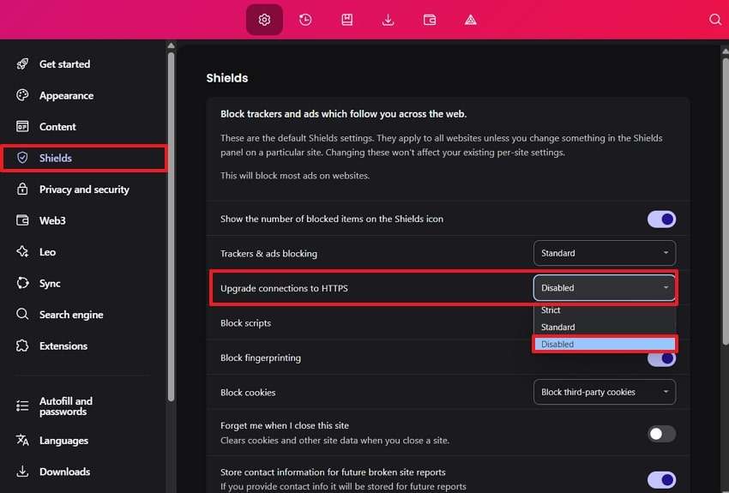Click the shield icon beside Shields

point(22,158)
